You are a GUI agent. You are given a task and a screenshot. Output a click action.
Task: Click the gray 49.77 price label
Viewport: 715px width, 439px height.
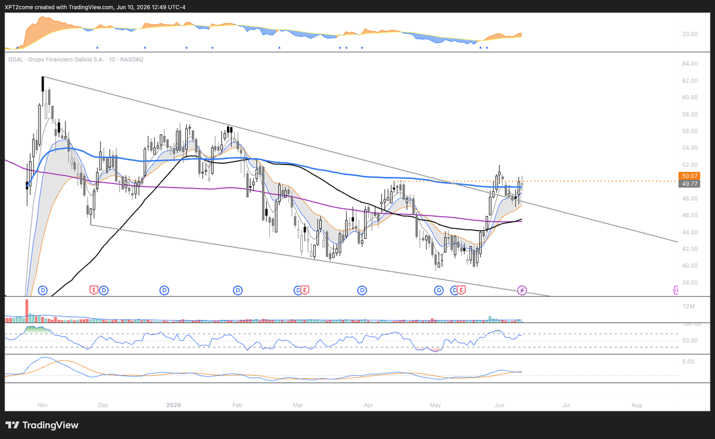click(690, 184)
